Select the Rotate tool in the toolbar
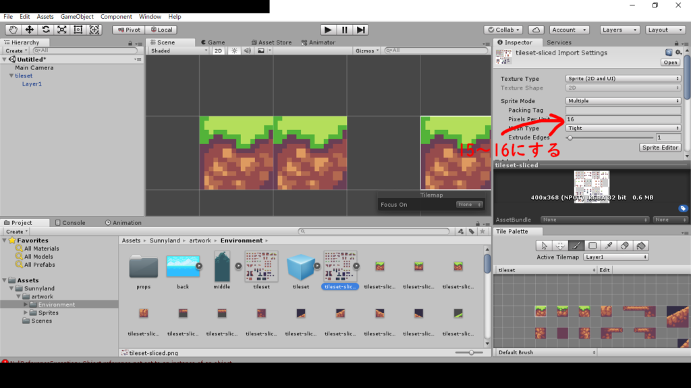The image size is (691, 388). [x=46, y=30]
